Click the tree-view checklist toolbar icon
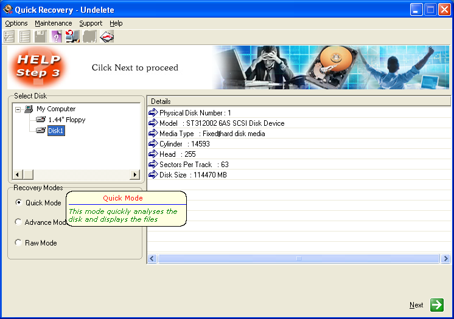Image resolution: width=454 pixels, height=319 pixels. [x=9, y=36]
